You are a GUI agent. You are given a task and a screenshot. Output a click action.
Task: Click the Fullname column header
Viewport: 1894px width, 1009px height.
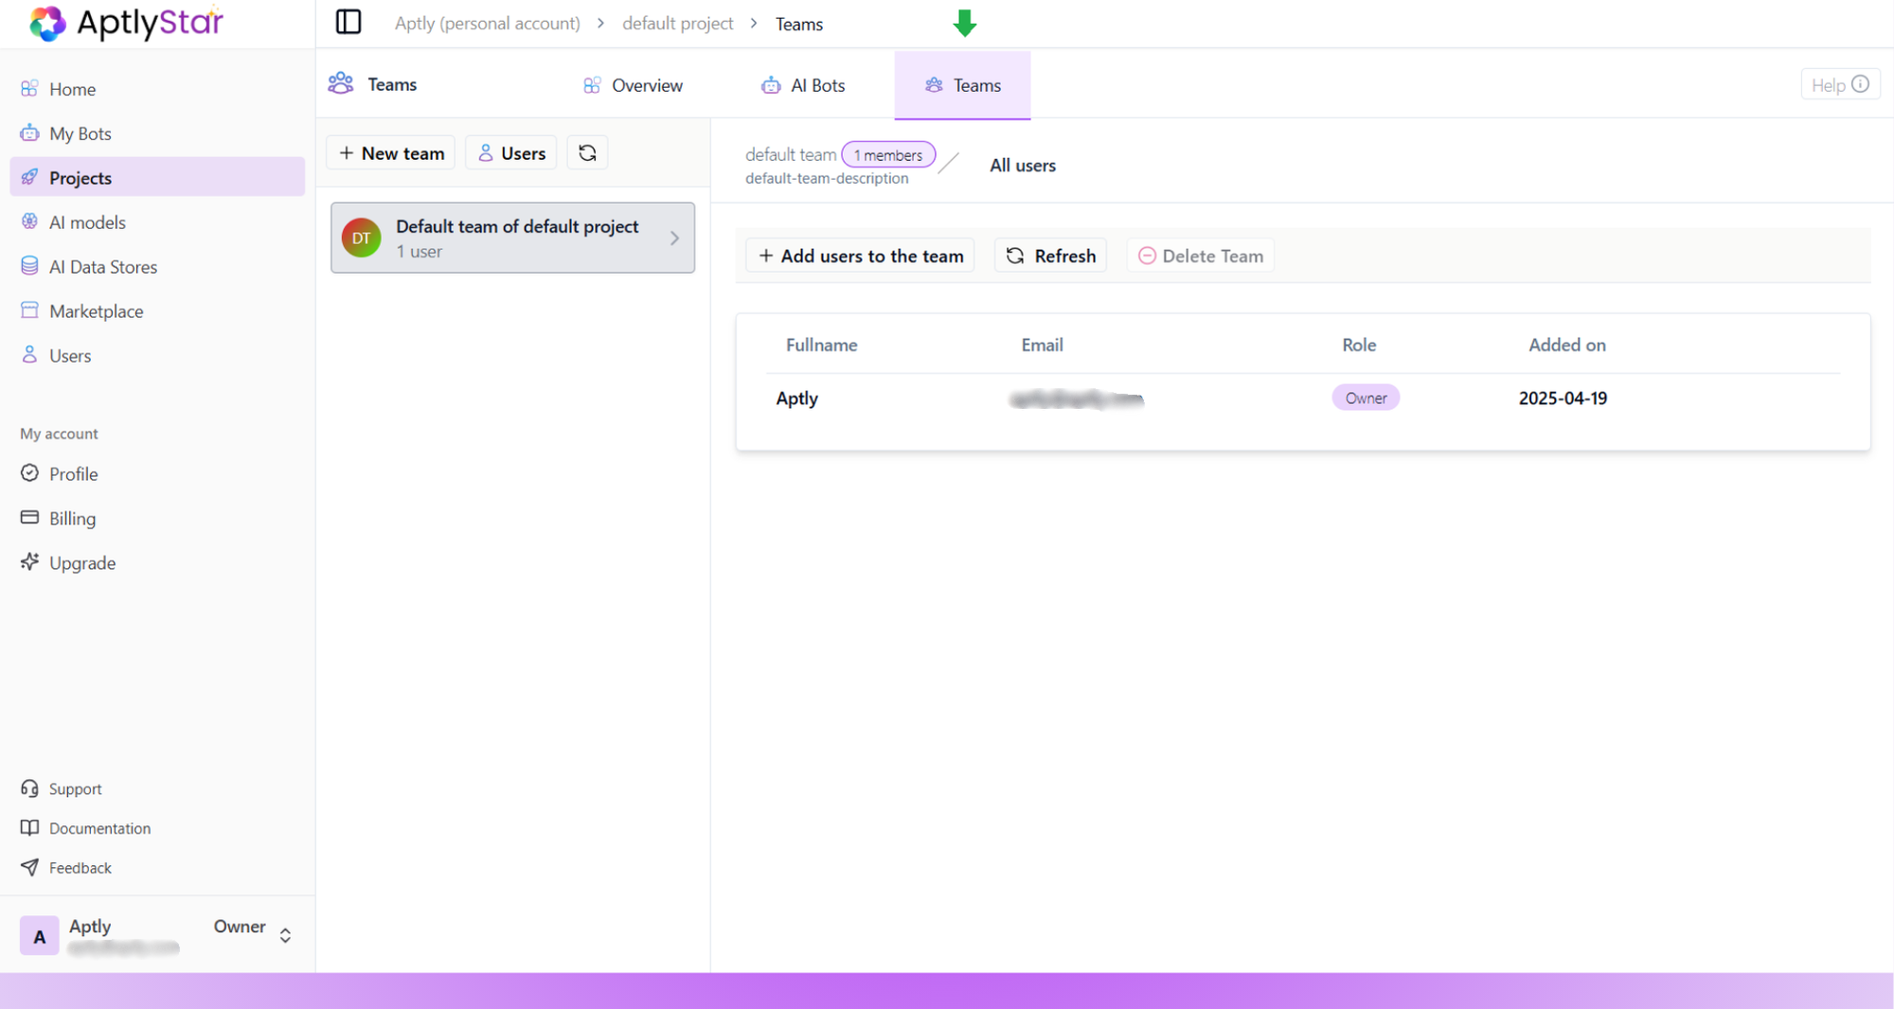[821, 345]
